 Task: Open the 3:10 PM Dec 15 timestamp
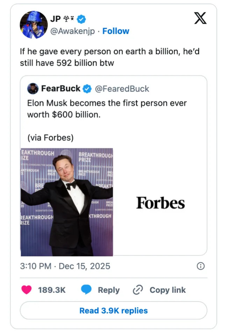(65, 266)
